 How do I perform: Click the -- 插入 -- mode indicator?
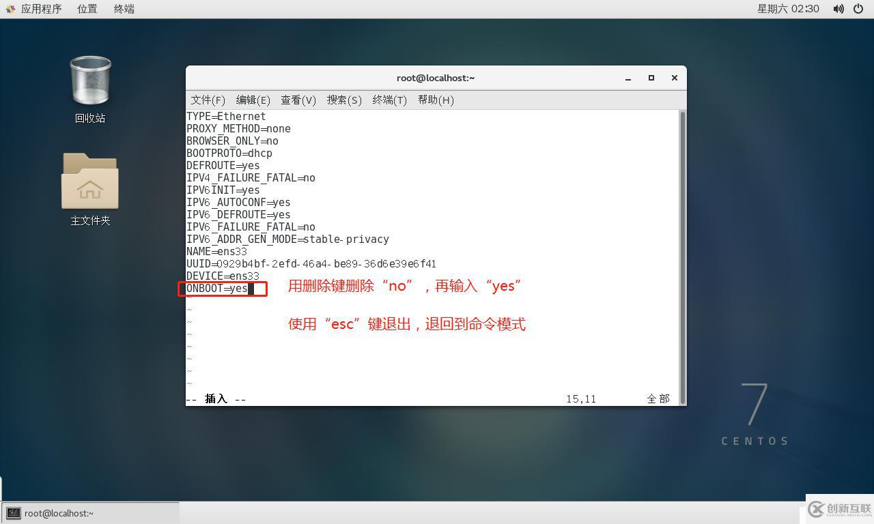click(216, 399)
